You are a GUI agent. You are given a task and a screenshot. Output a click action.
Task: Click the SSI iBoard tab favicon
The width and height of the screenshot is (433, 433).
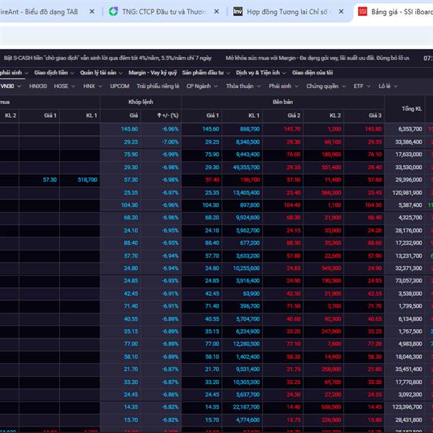pos(363,12)
